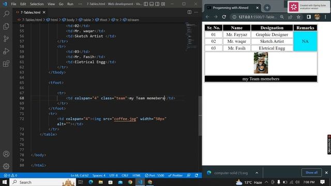This screenshot has width=331, height=186.
Task: Click html in the breadcrumb
Action: click(x=54, y=20)
